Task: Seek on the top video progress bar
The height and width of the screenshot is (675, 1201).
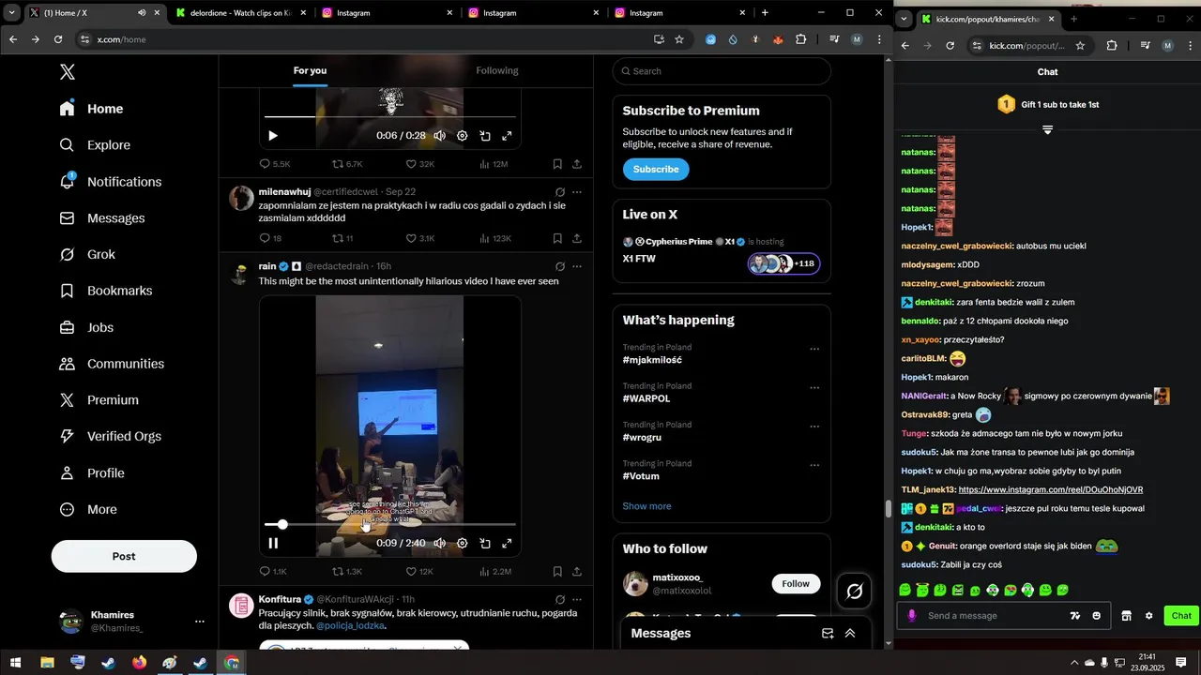Action: 390,116
